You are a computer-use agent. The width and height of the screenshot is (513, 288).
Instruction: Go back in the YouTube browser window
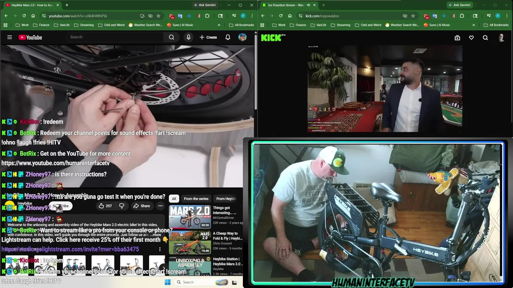coord(6,16)
